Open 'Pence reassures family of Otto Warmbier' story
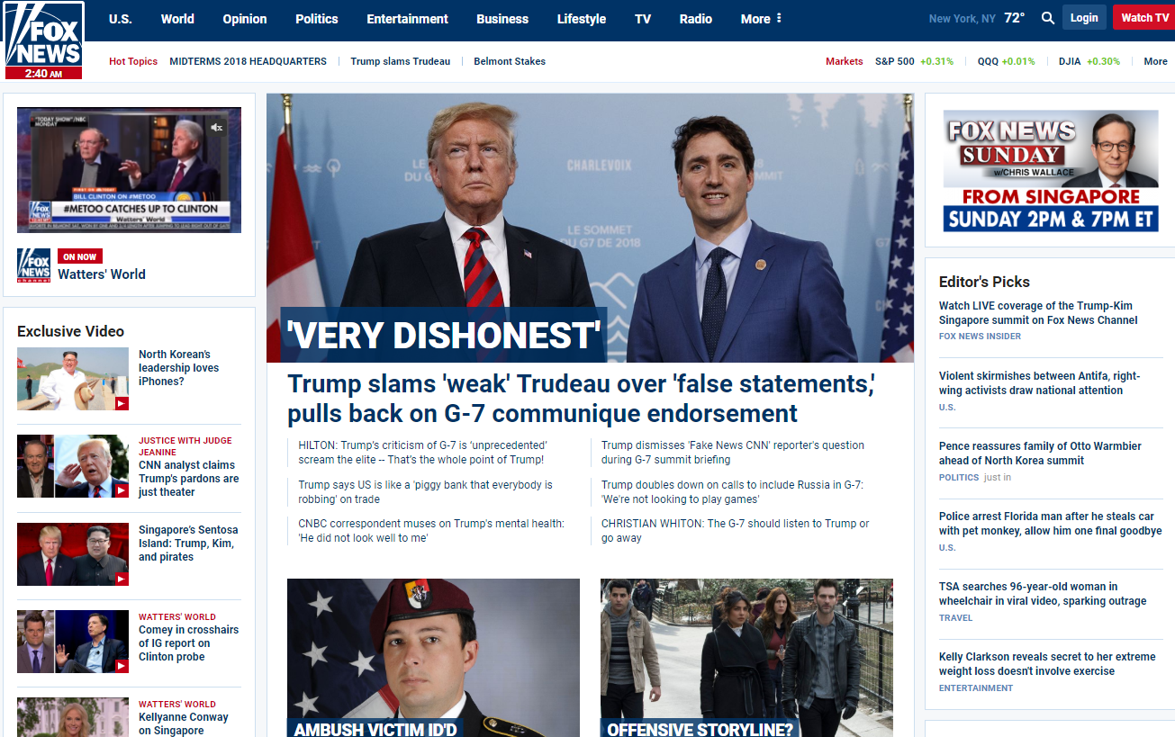The height and width of the screenshot is (737, 1175). point(1040,454)
